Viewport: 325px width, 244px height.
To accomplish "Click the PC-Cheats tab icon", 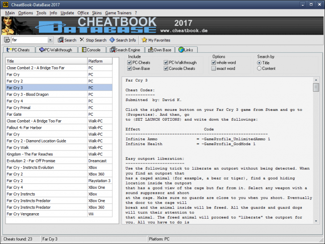I will pyautogui.click(x=9, y=50).
